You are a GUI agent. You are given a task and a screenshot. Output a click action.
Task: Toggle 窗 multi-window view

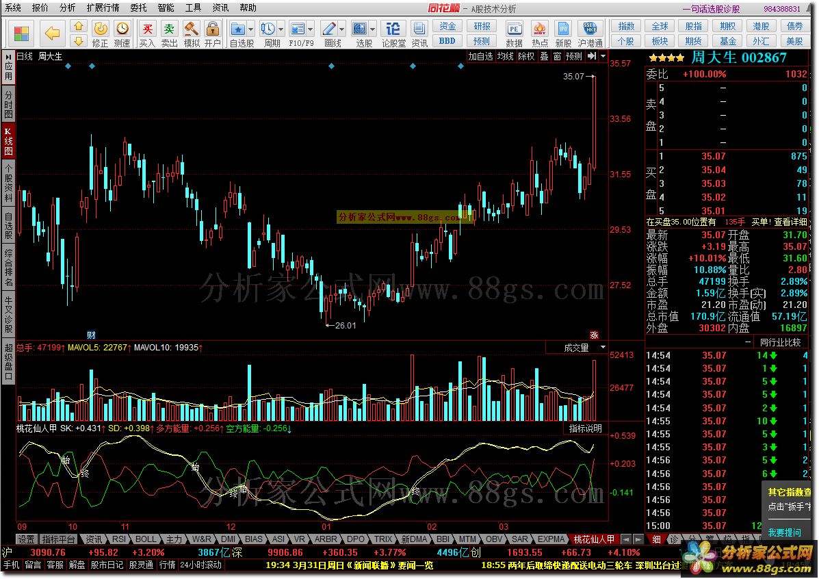click(x=558, y=56)
